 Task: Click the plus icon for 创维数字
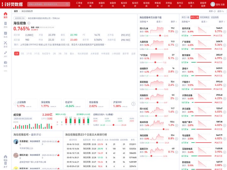pyautogui.click(x=177, y=72)
